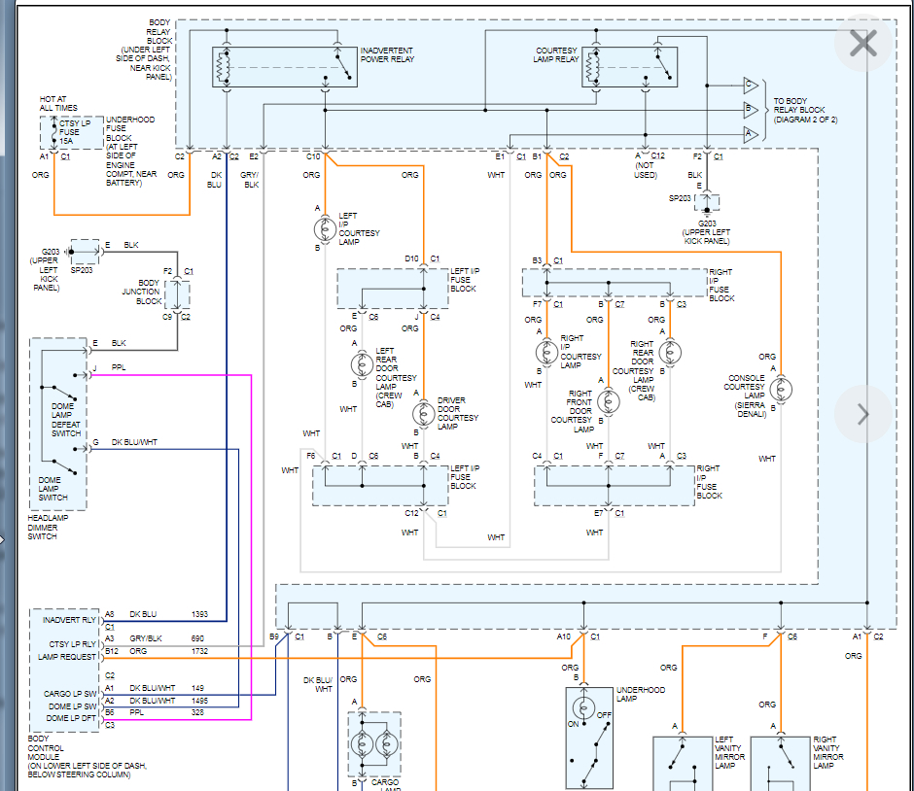This screenshot has width=914, height=791.
Task: Select the LEFT I/P COURTESY LAMP label
Action: (x=359, y=229)
